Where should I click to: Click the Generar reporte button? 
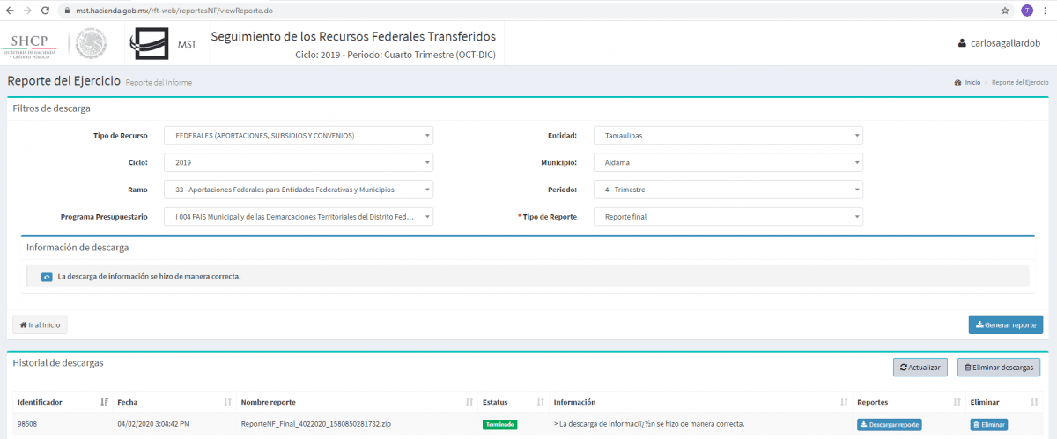pyautogui.click(x=1005, y=324)
